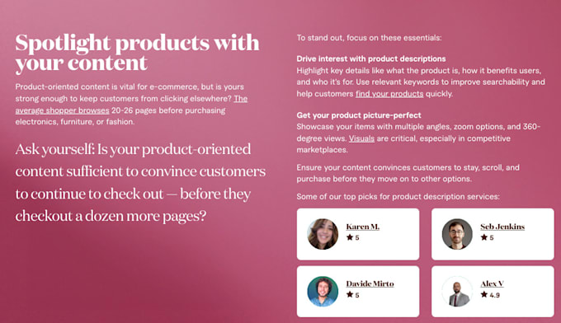
Task: Select Davide Mirto name link
Action: click(x=370, y=283)
